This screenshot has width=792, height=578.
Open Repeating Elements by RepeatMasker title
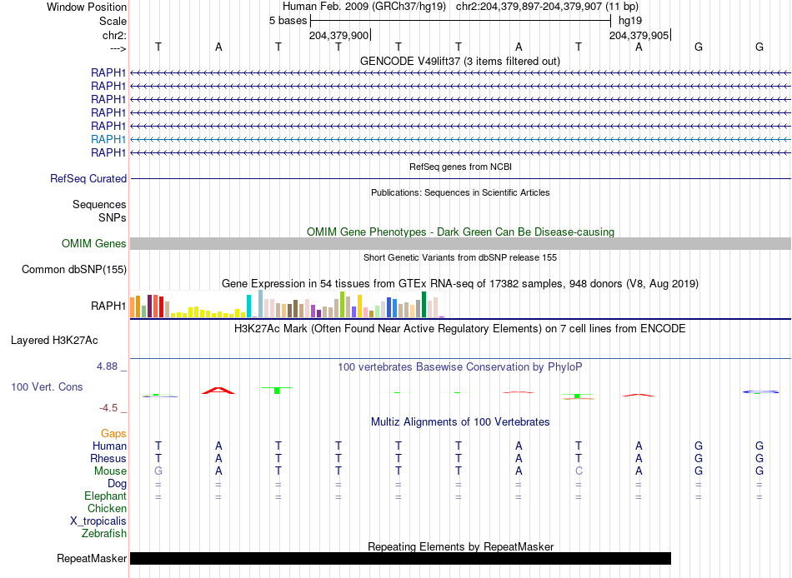[460, 546]
